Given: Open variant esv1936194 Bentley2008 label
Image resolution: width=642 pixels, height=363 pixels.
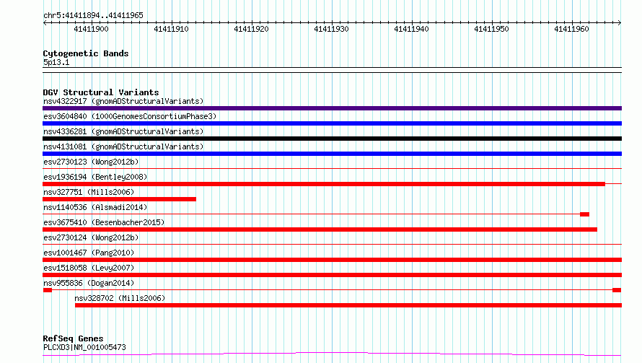Looking at the screenshot, I should click(x=95, y=177).
